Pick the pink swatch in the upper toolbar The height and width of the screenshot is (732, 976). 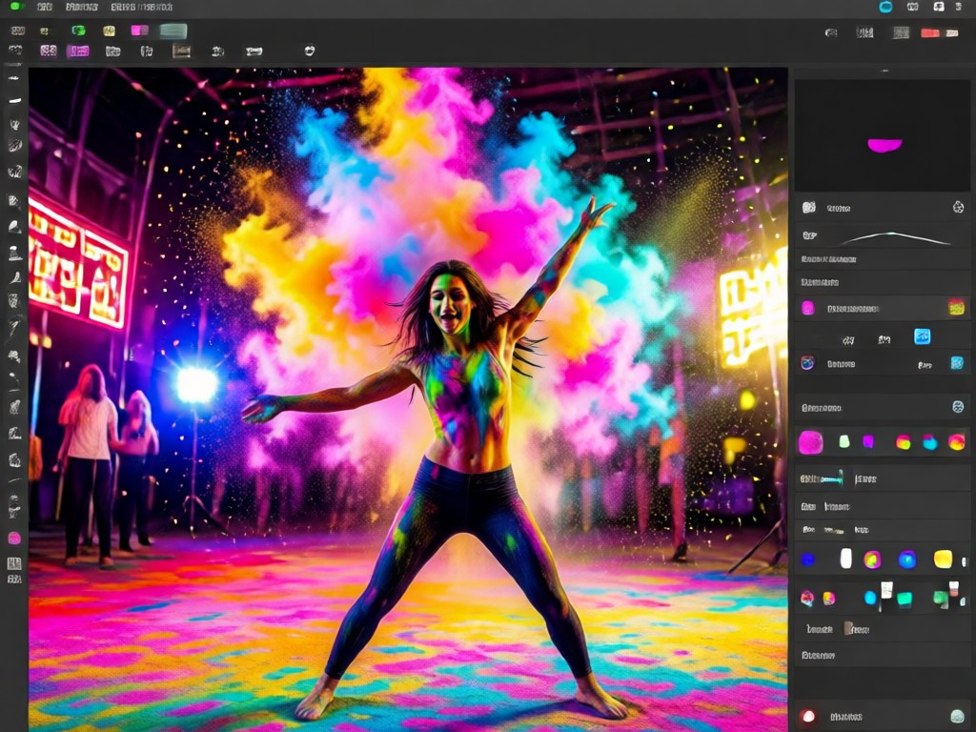[x=139, y=30]
